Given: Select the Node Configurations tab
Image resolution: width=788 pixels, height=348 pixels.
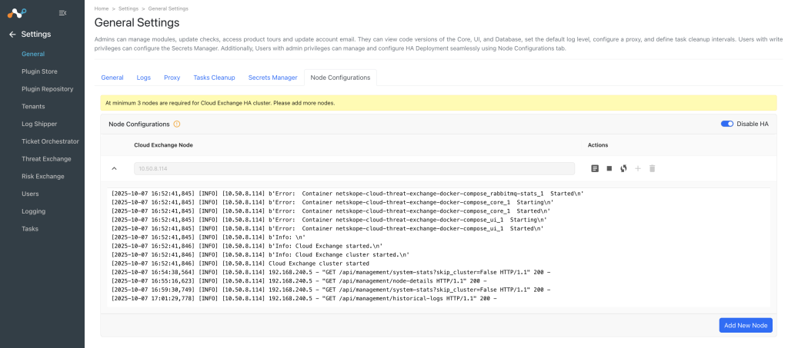Looking at the screenshot, I should pos(340,78).
